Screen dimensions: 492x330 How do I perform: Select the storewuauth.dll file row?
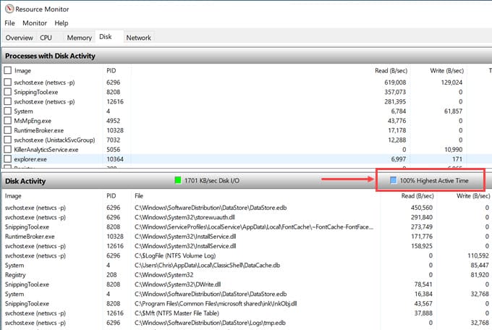(x=184, y=217)
